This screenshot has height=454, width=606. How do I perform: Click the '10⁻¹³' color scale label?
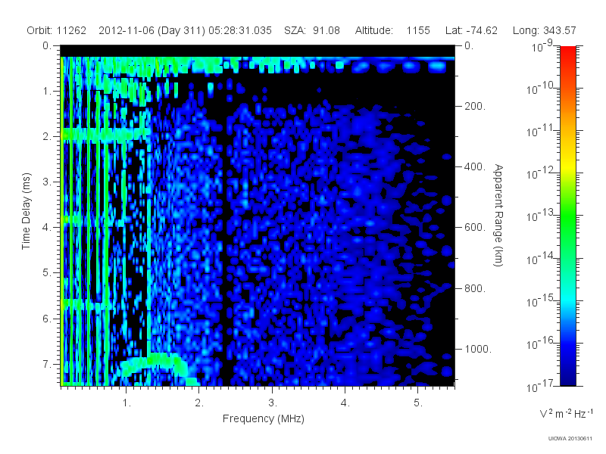point(542,216)
